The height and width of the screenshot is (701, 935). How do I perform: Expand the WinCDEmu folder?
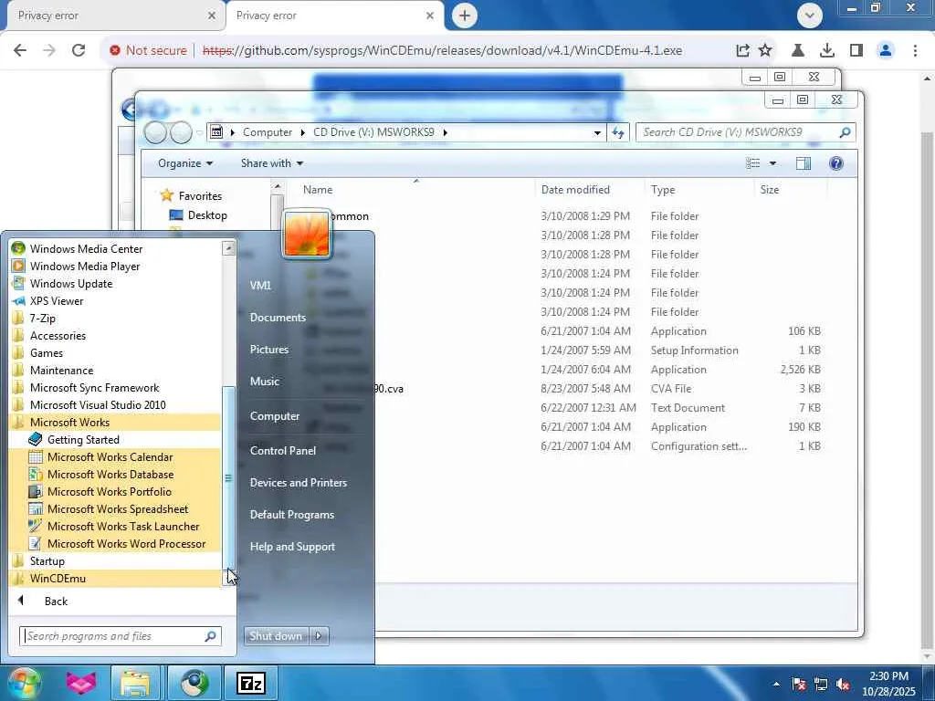(58, 578)
